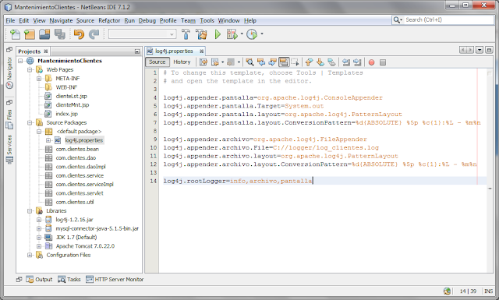
Task: Open the Tools menu
Action: [207, 20]
